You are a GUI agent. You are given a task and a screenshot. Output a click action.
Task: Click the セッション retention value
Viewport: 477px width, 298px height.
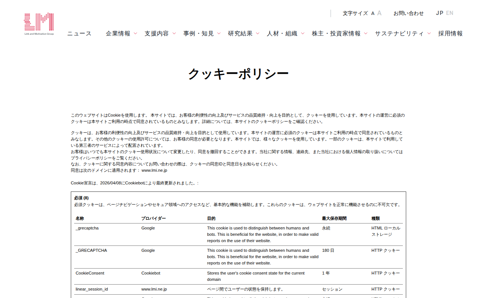coord(332,289)
